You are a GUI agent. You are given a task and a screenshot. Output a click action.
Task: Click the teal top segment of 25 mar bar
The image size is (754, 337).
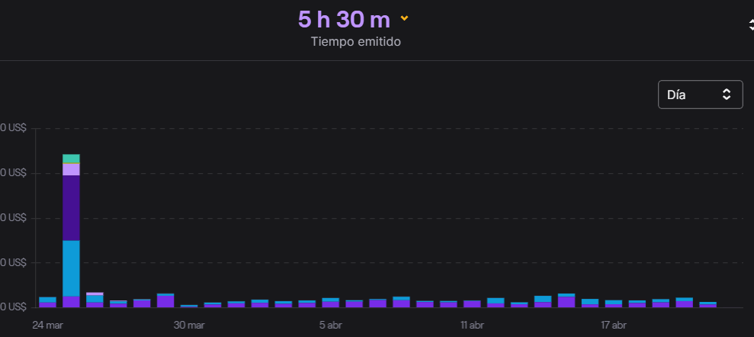click(x=71, y=159)
